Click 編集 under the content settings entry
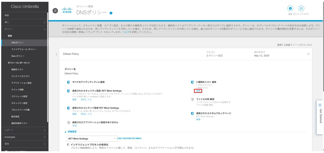 74,114
